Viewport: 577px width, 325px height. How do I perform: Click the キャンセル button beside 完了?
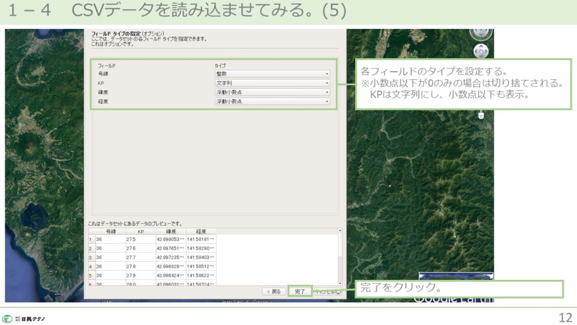point(328,291)
